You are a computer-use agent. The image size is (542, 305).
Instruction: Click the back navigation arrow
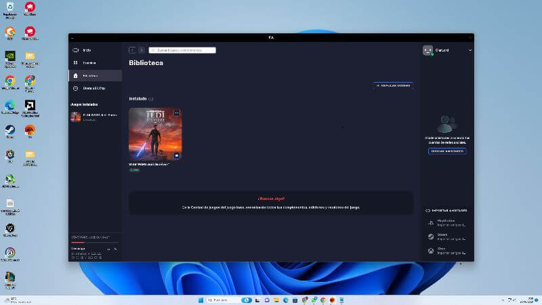(x=132, y=50)
